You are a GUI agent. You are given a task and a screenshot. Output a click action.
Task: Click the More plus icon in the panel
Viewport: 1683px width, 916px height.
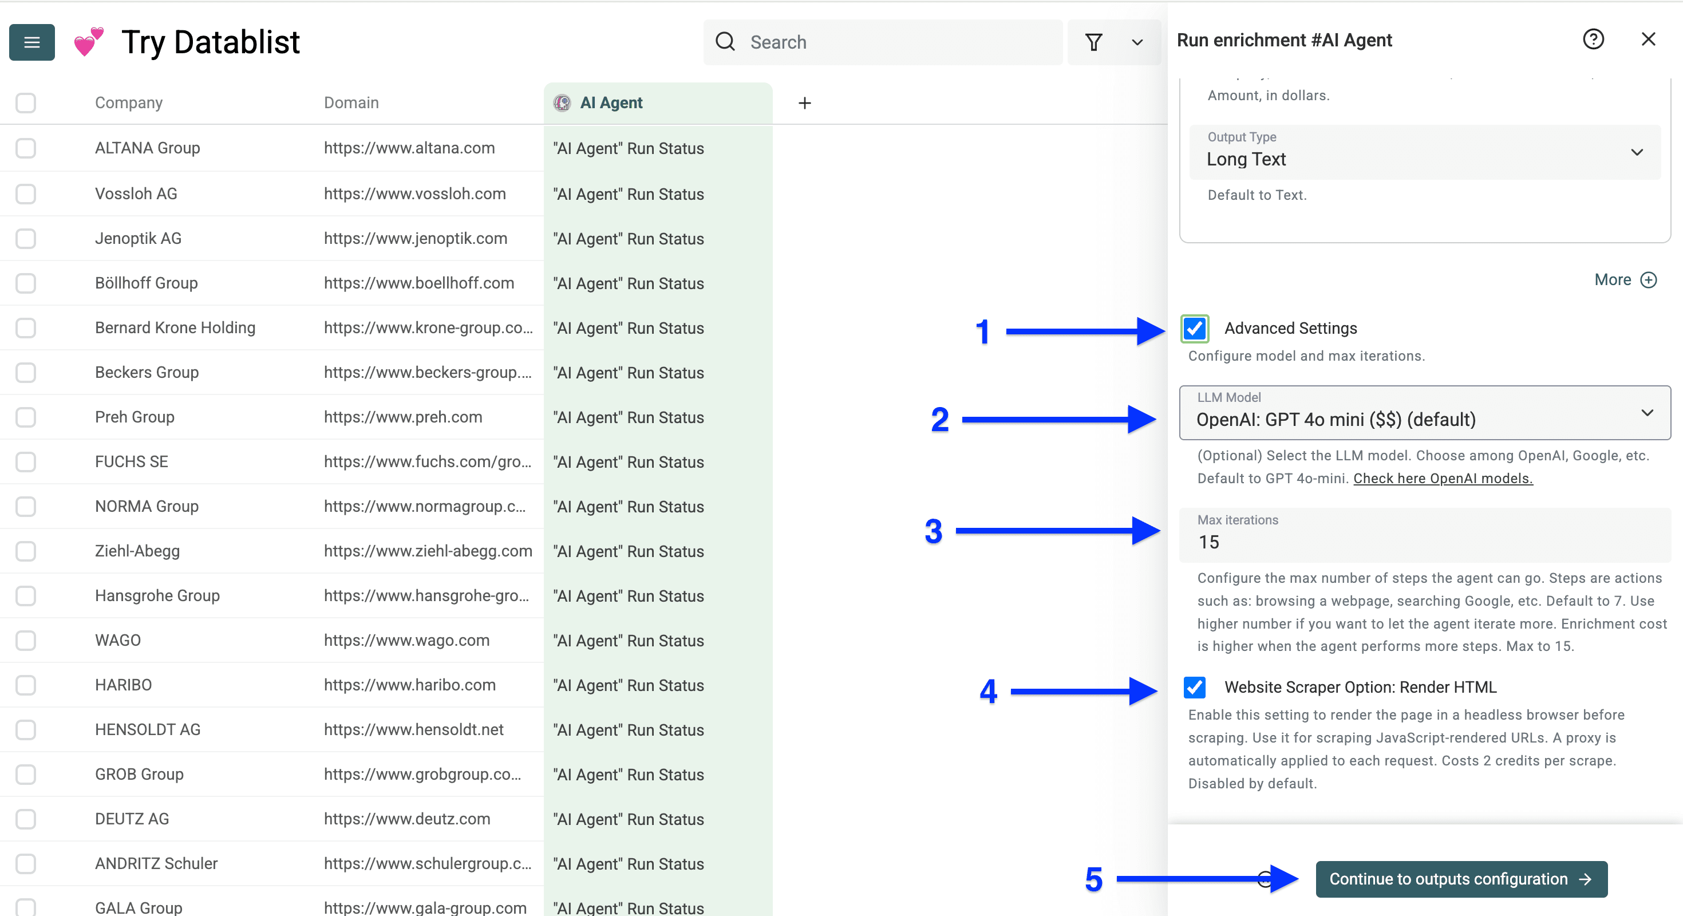(x=1650, y=279)
